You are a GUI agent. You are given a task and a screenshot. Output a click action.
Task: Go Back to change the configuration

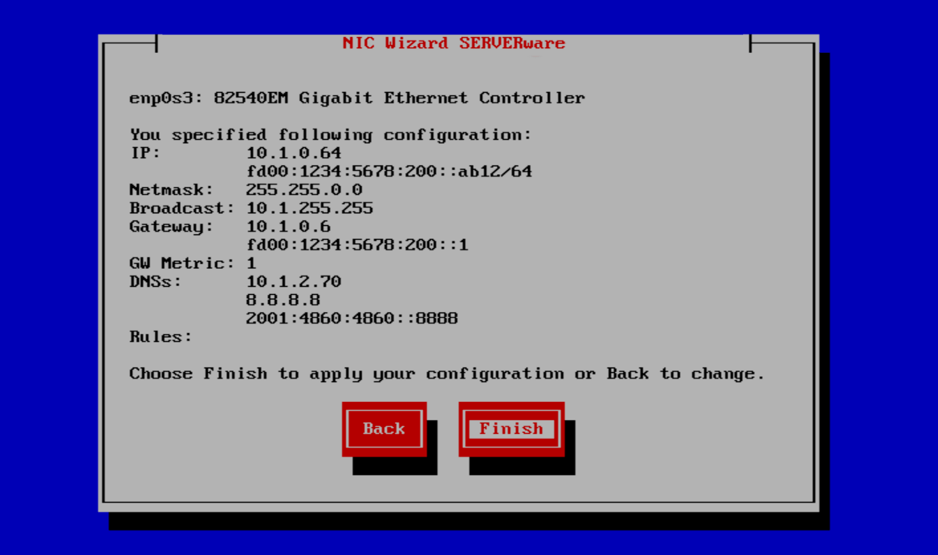pyautogui.click(x=383, y=429)
